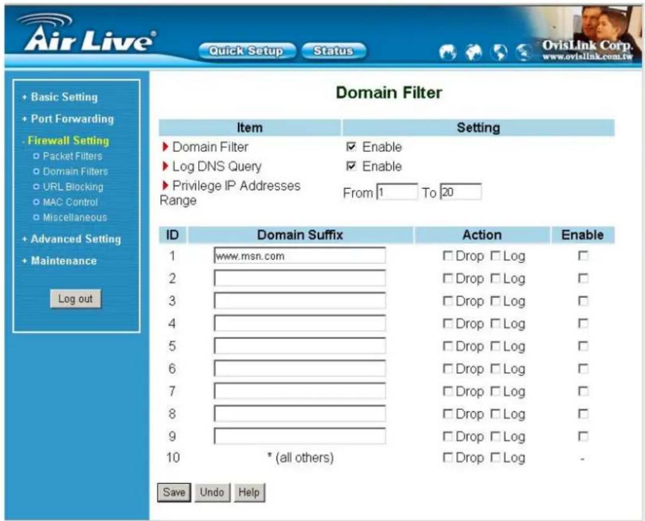Open Domain Filters submenu item
Viewport: 645px width, 521px height.
click(75, 171)
